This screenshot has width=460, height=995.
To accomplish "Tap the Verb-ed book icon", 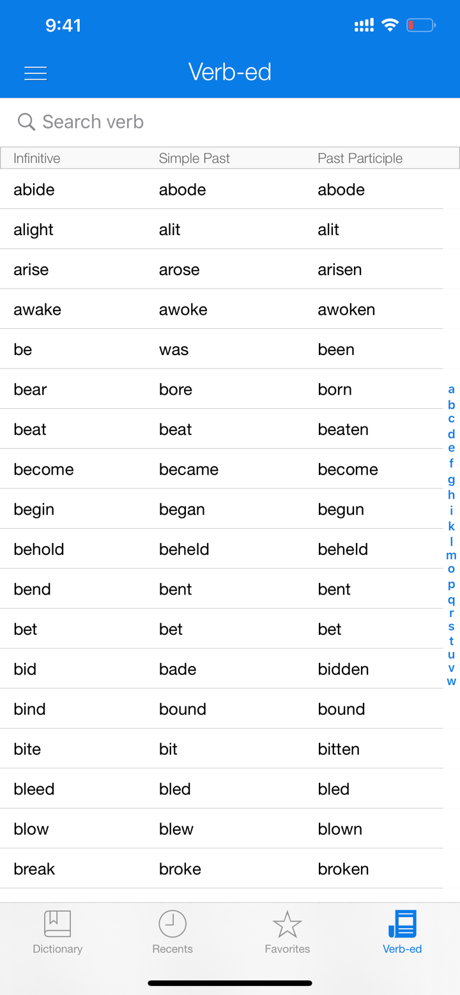I will tap(402, 923).
